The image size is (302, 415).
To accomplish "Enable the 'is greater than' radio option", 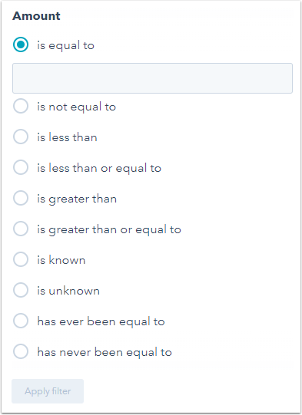I will [21, 198].
